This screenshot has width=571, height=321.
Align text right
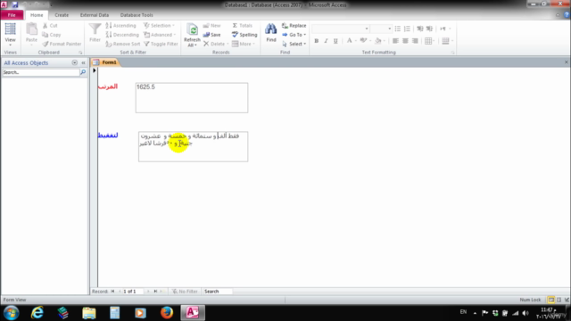(x=415, y=41)
